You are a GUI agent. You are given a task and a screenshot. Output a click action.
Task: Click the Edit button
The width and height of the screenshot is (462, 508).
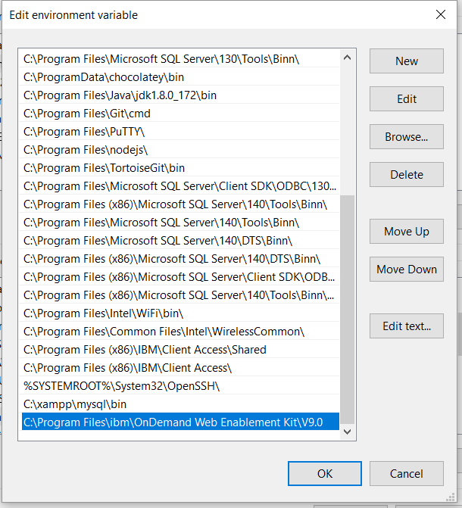407,99
